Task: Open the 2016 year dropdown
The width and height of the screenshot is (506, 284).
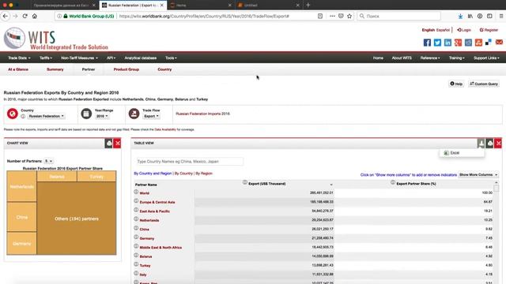Action: (x=102, y=116)
